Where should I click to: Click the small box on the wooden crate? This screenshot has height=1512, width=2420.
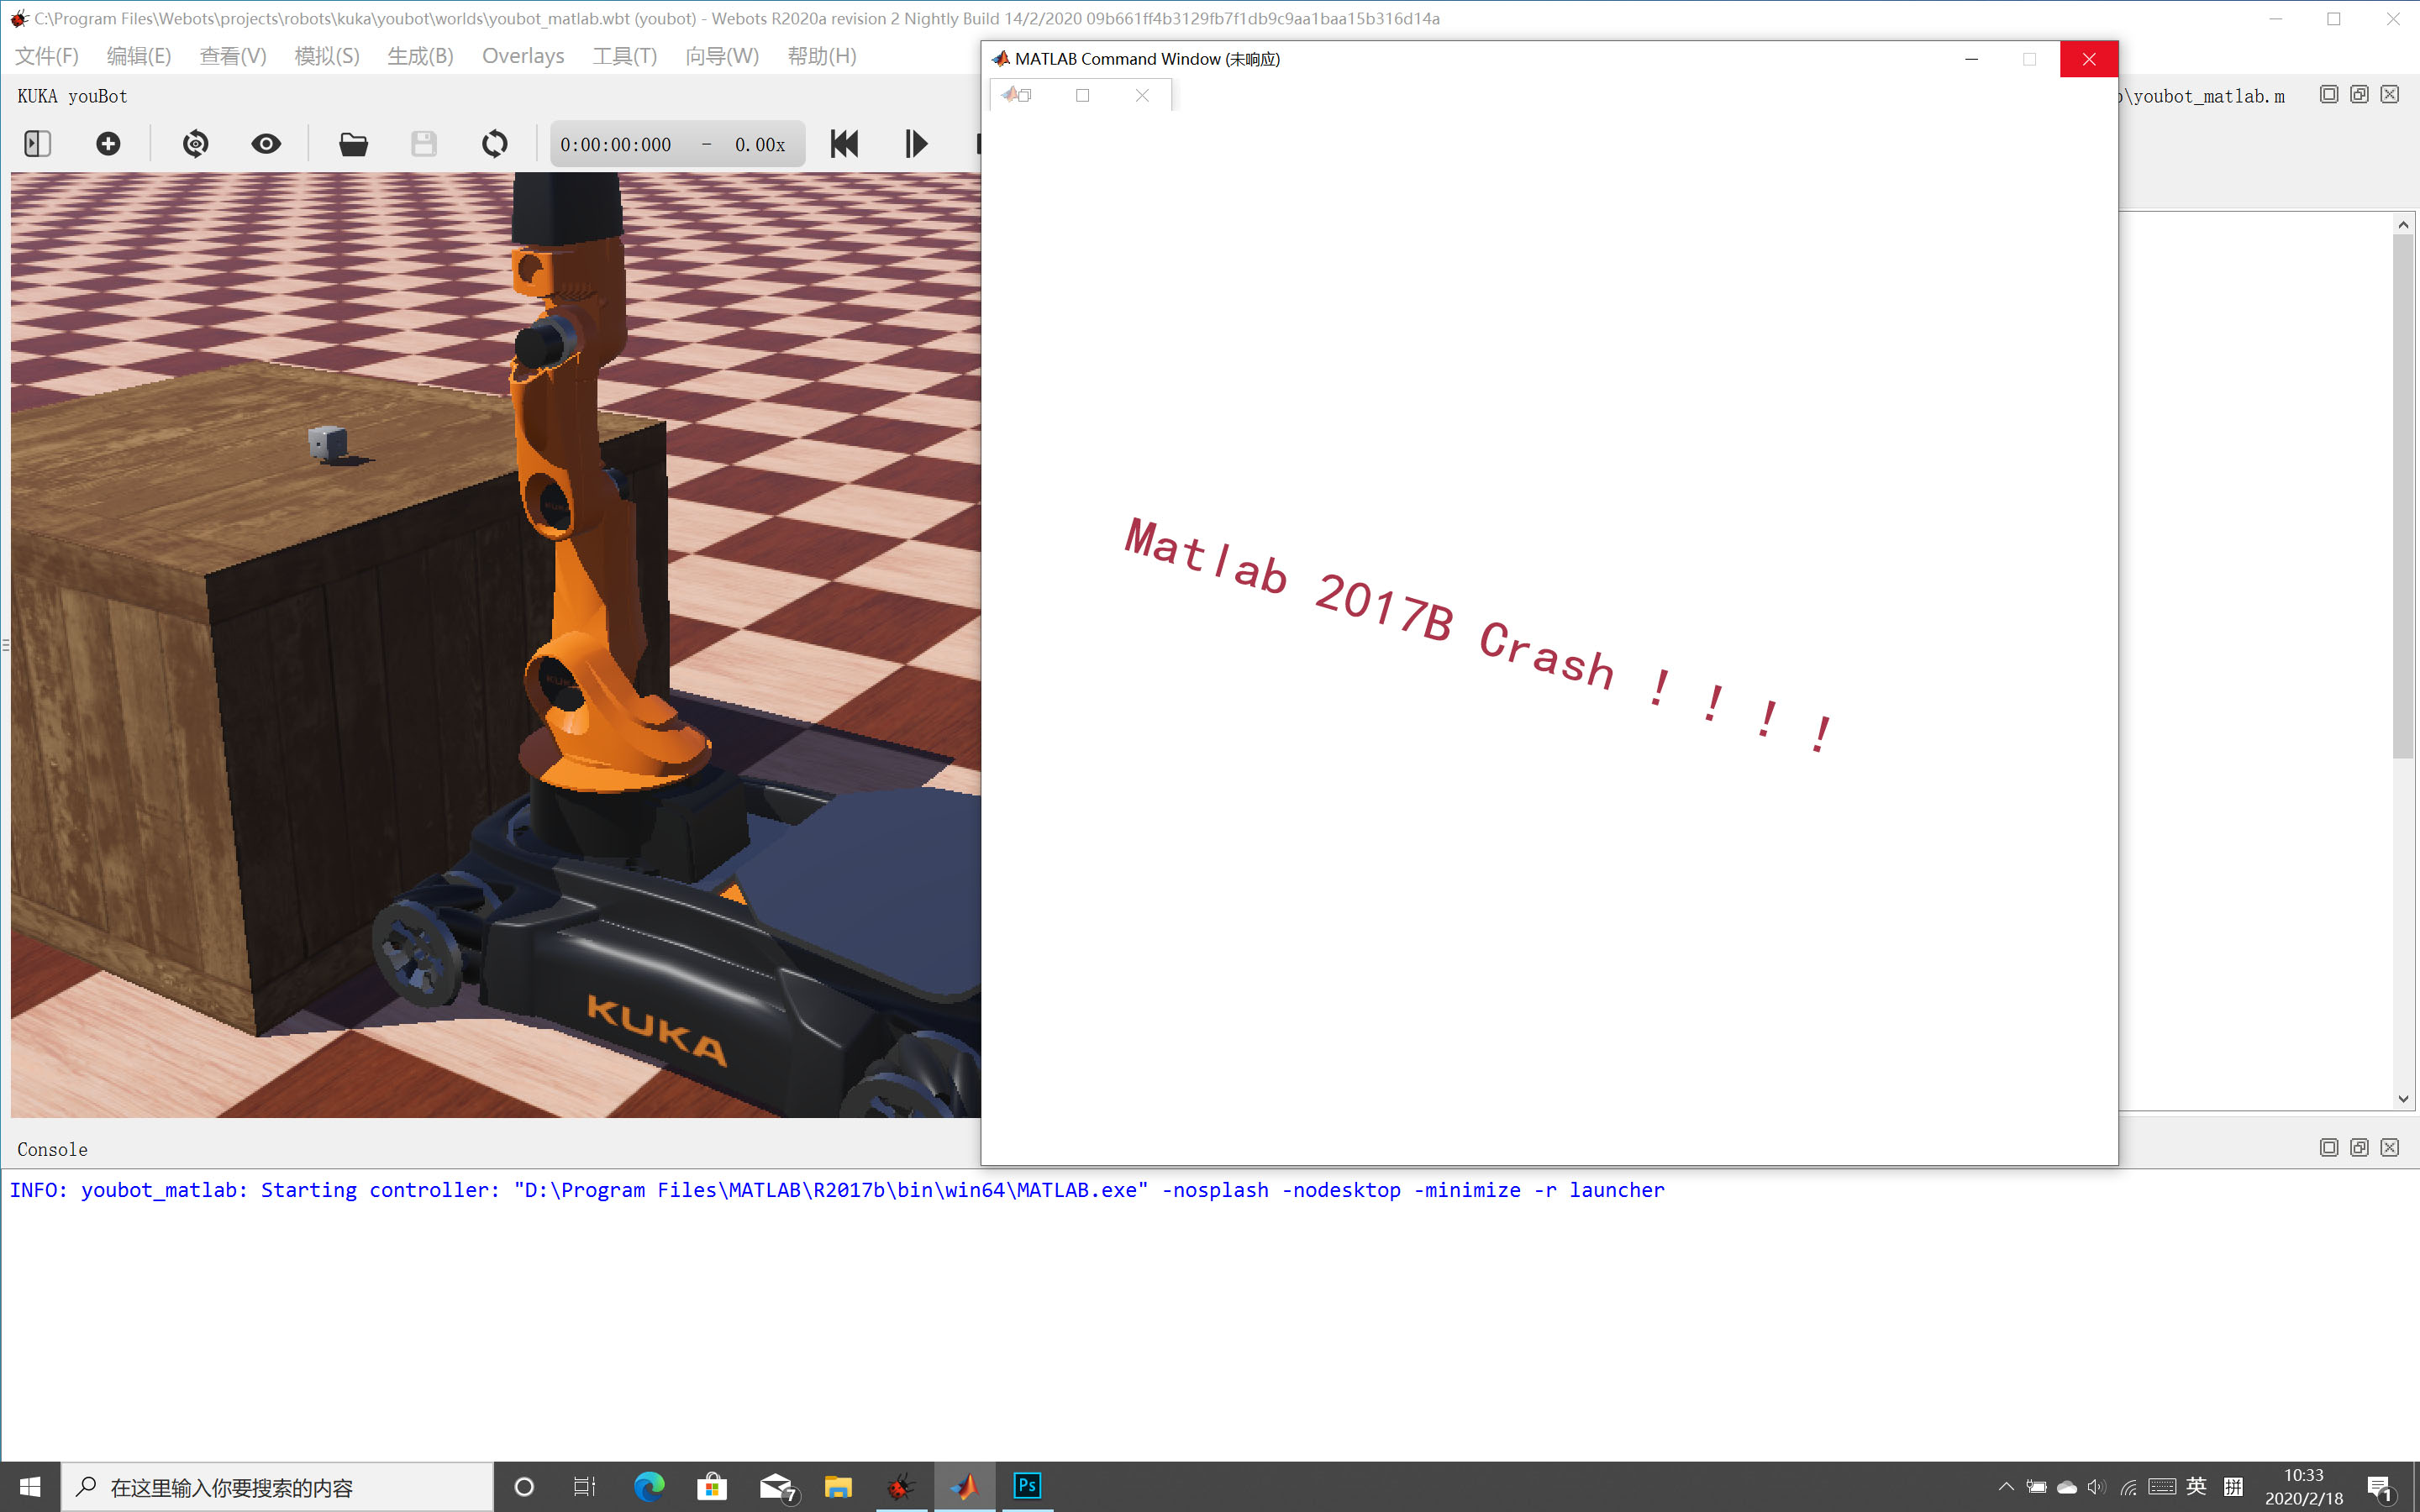click(327, 442)
